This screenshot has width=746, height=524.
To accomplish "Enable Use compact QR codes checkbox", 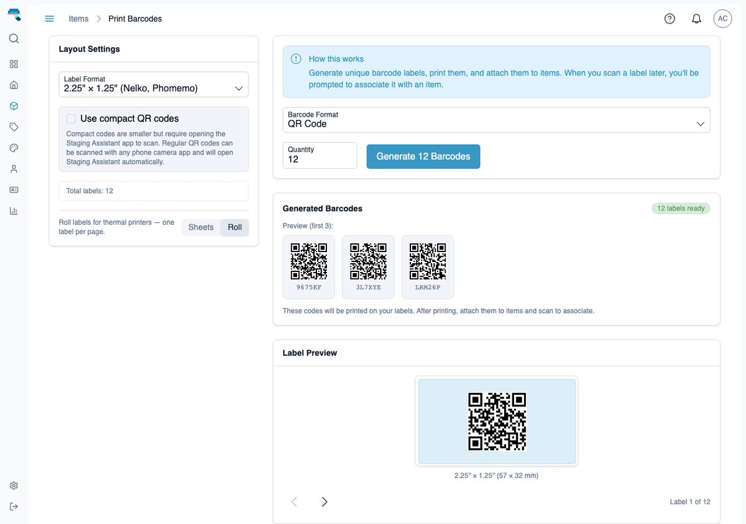I will 71,119.
